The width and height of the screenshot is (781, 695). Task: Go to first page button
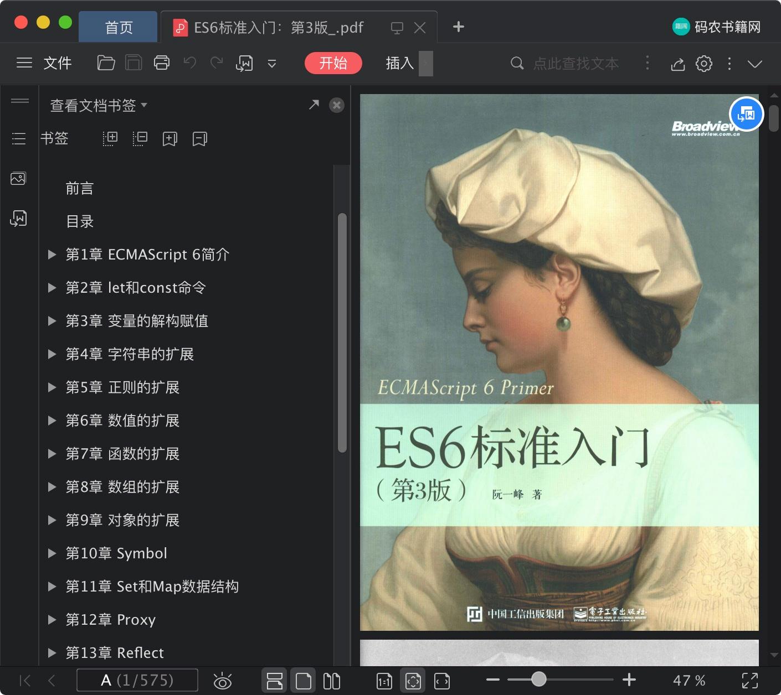tap(25, 681)
